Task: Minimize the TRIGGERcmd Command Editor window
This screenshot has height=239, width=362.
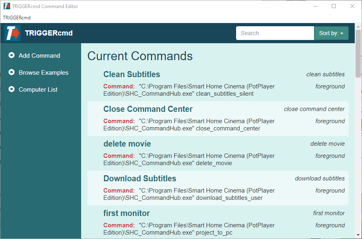Action: [x=316, y=6]
